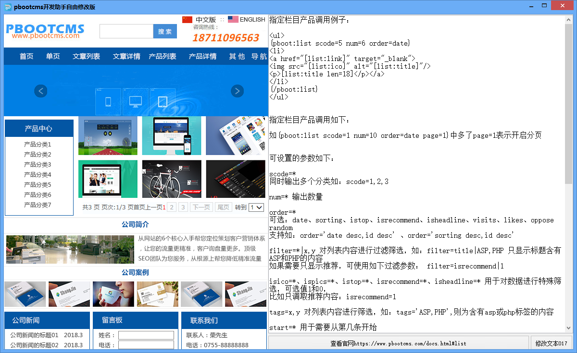Select the American flag icon for ENGLISH
The height and width of the screenshot is (353, 577).
tap(233, 19)
